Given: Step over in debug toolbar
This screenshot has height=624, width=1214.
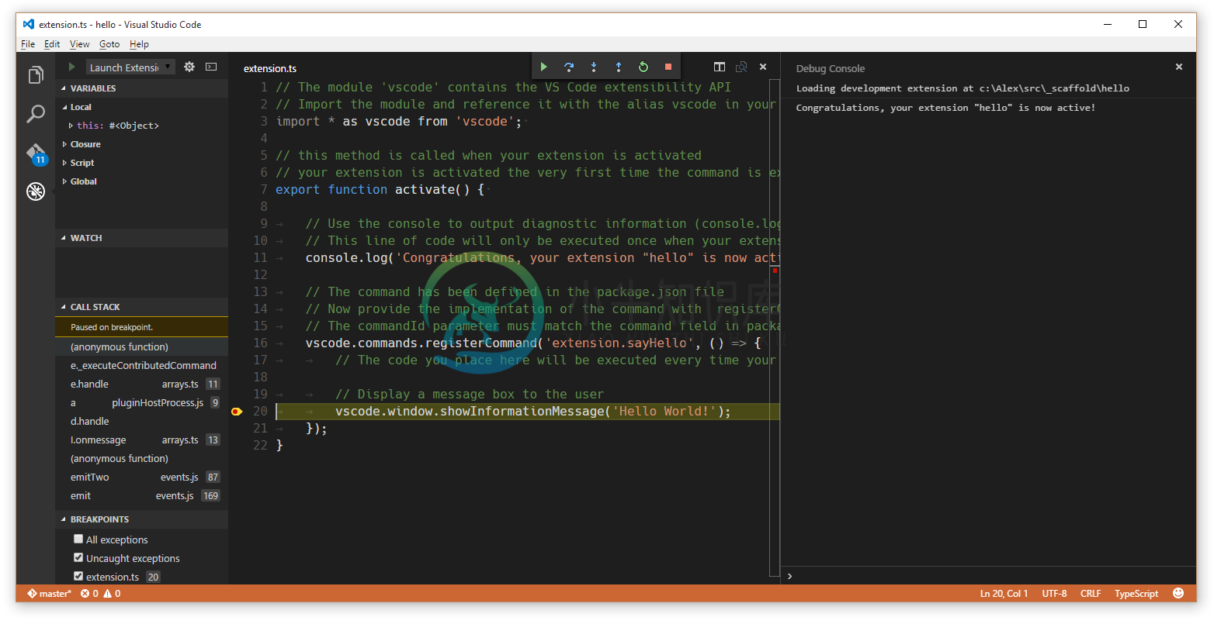Looking at the screenshot, I should click(569, 67).
